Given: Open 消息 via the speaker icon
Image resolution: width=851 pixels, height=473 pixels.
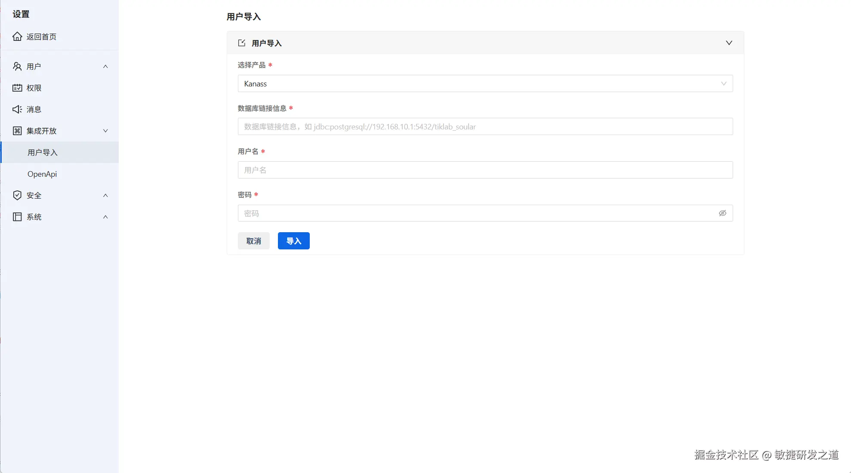Looking at the screenshot, I should click(x=17, y=109).
